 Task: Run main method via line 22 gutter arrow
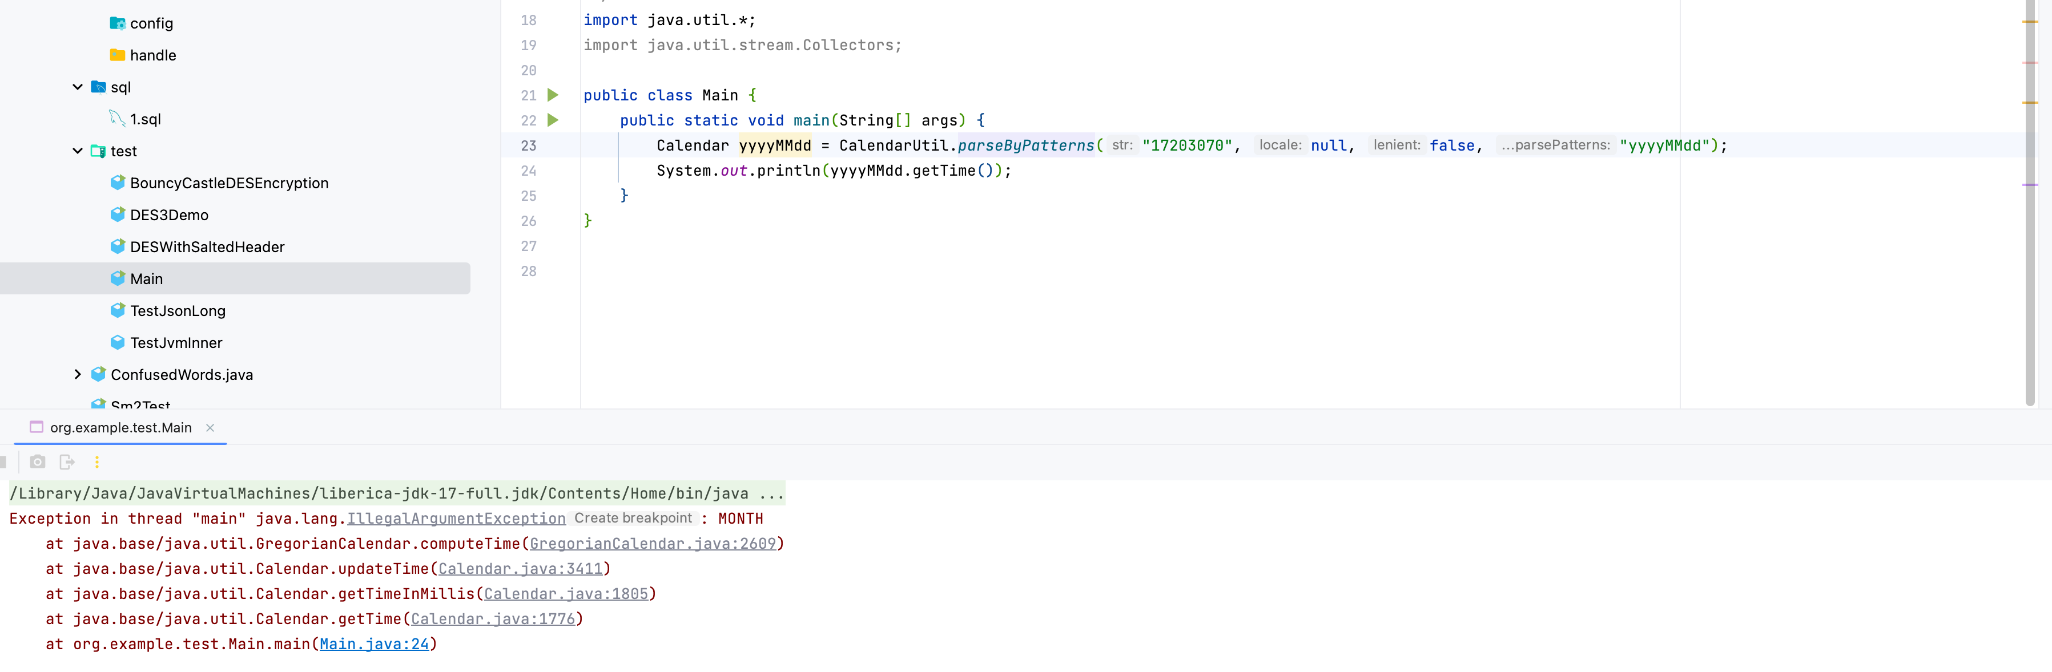pyautogui.click(x=553, y=120)
